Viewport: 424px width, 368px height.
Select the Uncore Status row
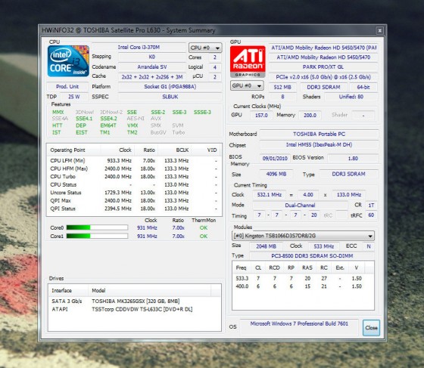click(134, 193)
